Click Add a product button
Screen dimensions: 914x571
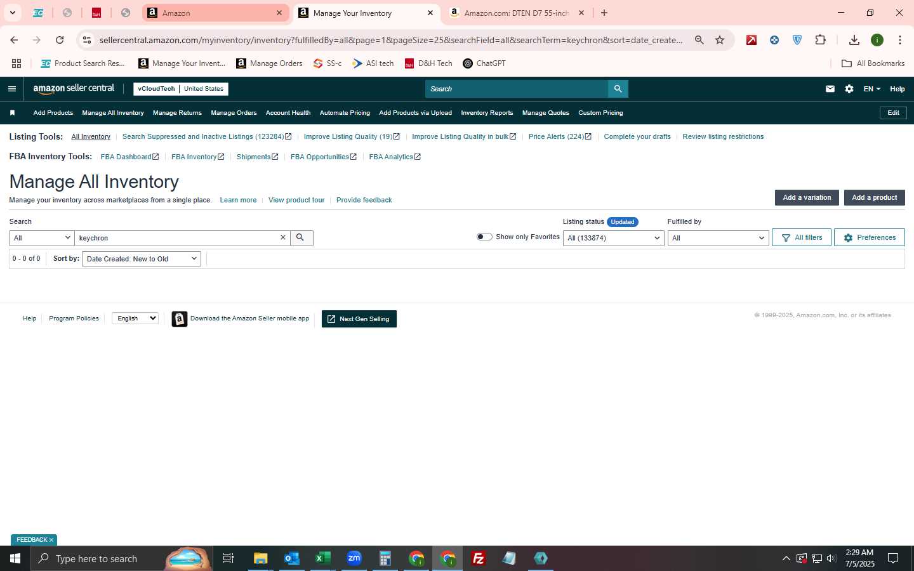click(874, 198)
